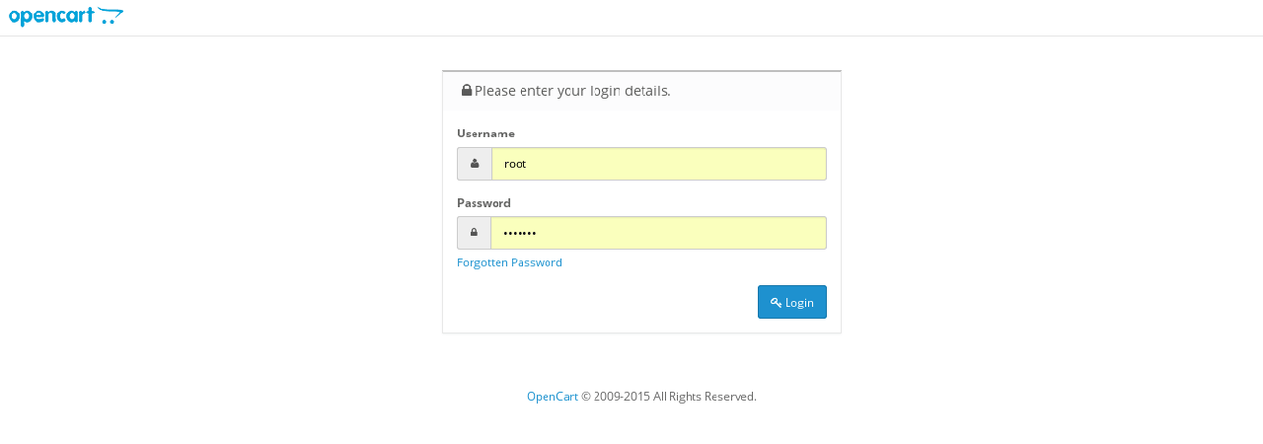The height and width of the screenshot is (444, 1263).
Task: Click the lock icon beside the login heading
Action: click(467, 91)
